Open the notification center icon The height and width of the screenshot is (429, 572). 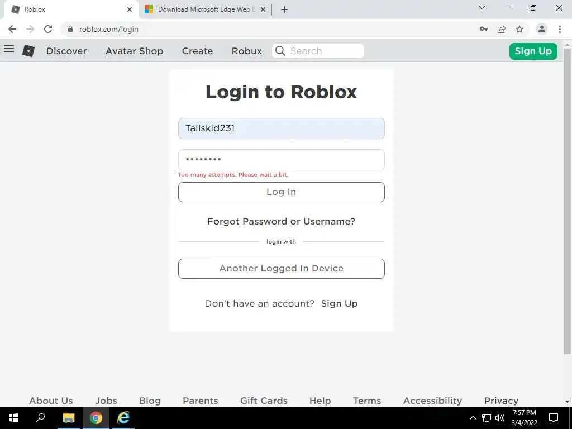click(554, 418)
